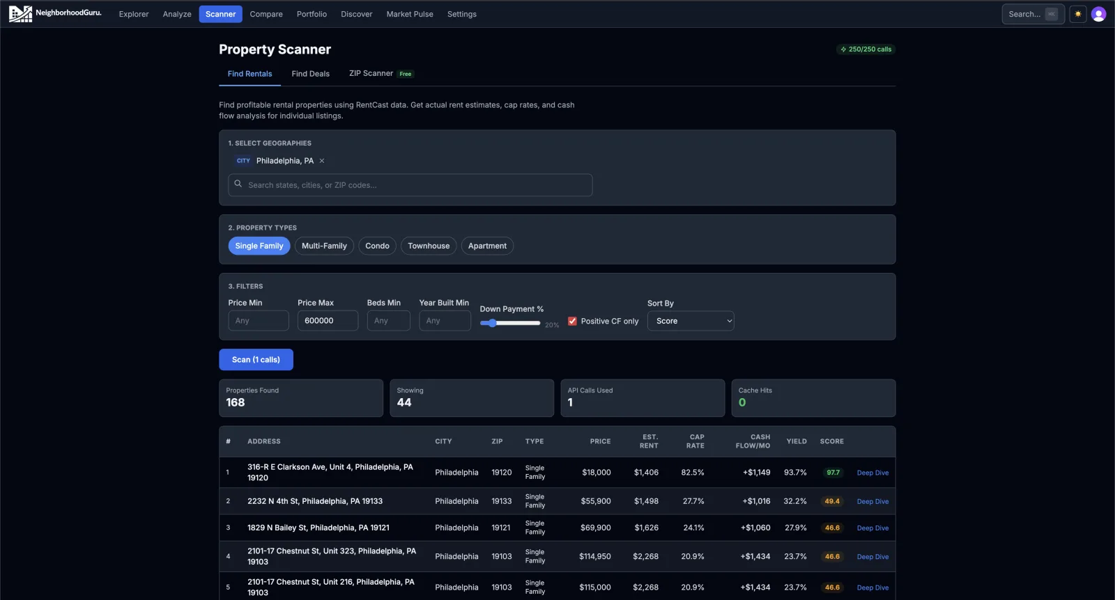This screenshot has width=1115, height=600.
Task: Sort by the EST. RENT column header
Action: [649, 441]
